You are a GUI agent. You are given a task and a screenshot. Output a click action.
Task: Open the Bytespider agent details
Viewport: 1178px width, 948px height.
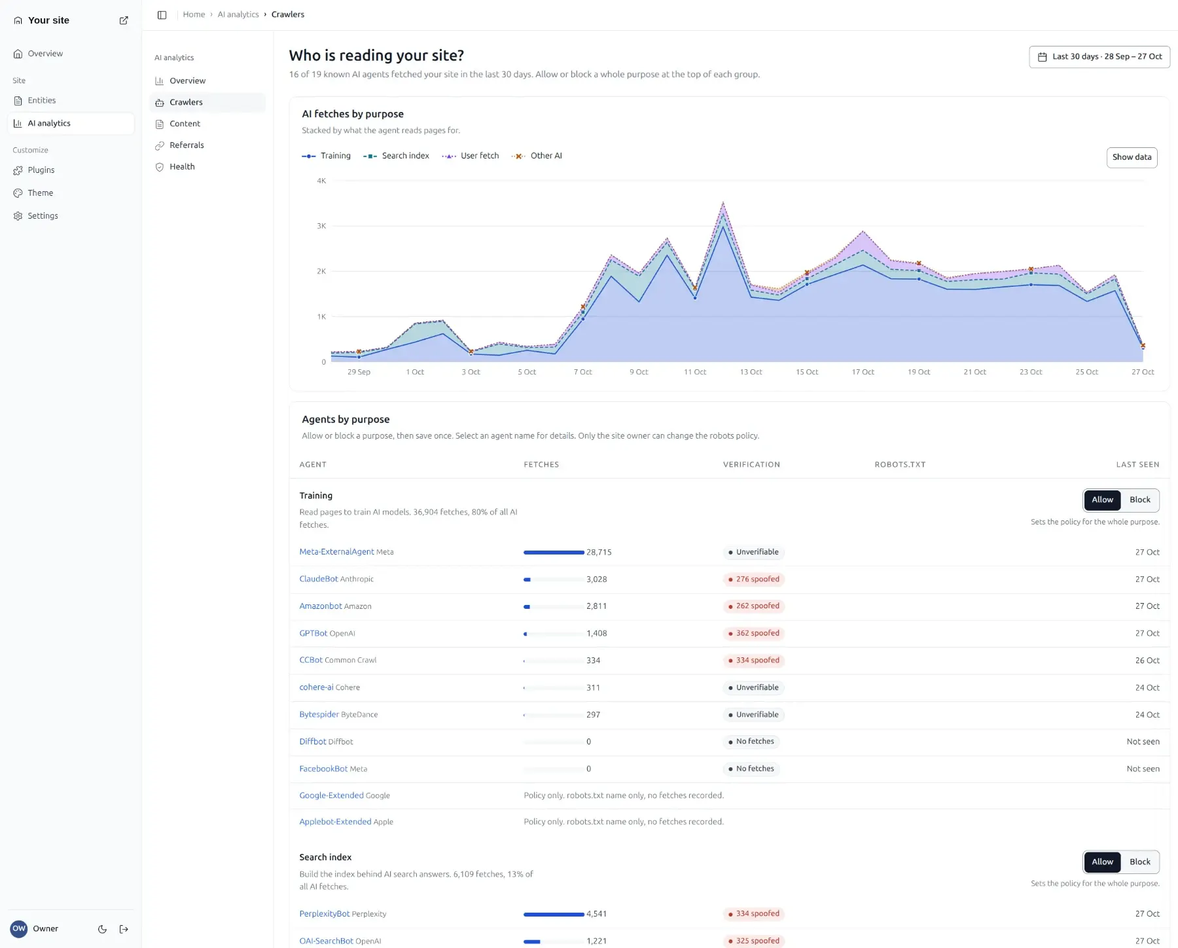coord(319,715)
